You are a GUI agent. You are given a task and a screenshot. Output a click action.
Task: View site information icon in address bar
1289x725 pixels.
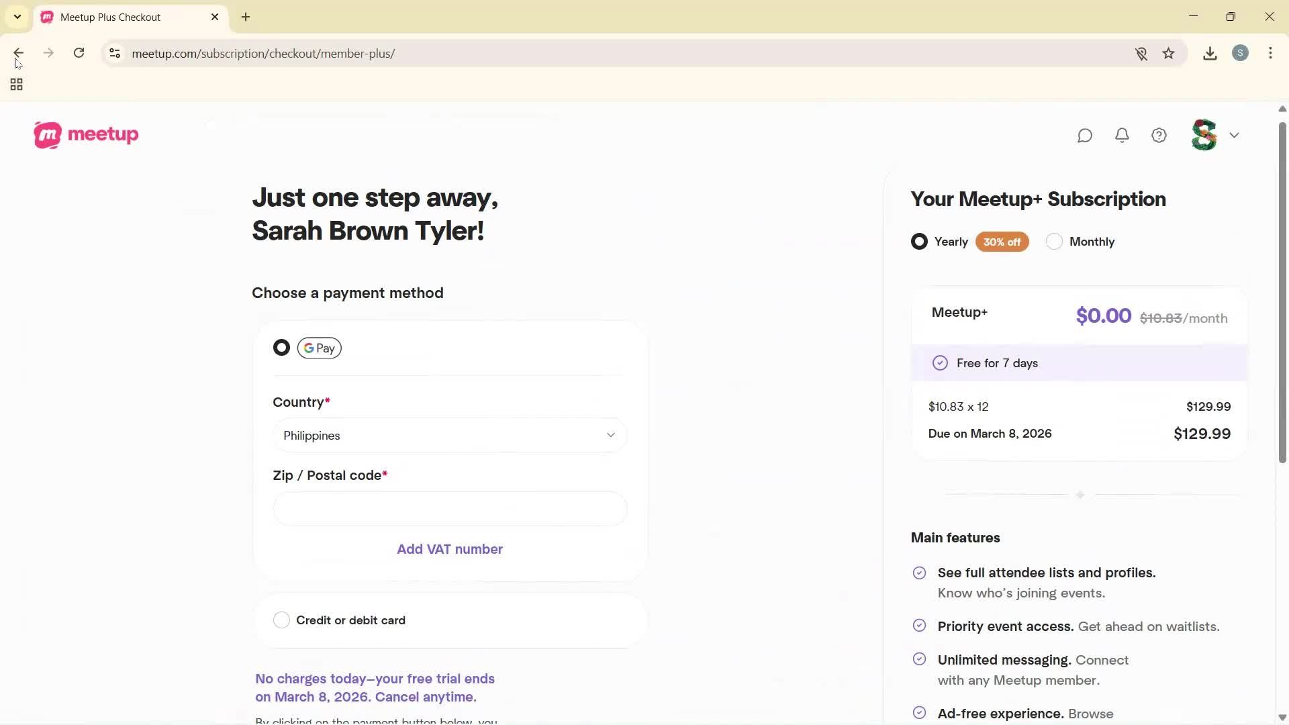coord(115,54)
